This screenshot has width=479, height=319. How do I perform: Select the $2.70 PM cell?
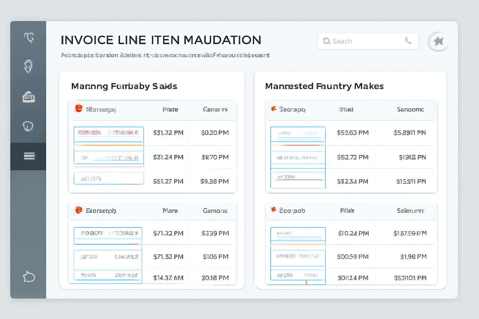tap(215, 157)
